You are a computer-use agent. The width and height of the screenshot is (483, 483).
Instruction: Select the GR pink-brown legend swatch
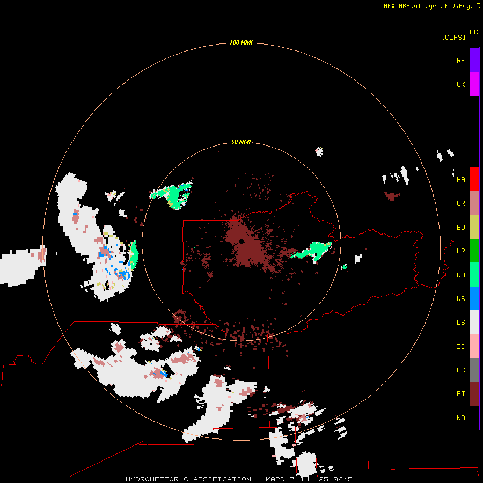474,203
